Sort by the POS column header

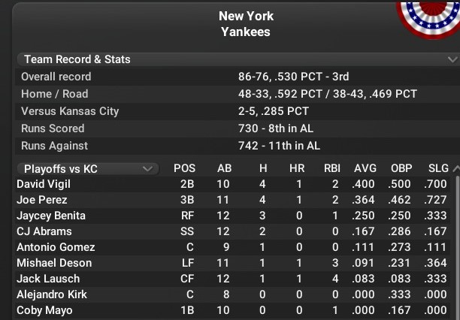pyautogui.click(x=184, y=168)
